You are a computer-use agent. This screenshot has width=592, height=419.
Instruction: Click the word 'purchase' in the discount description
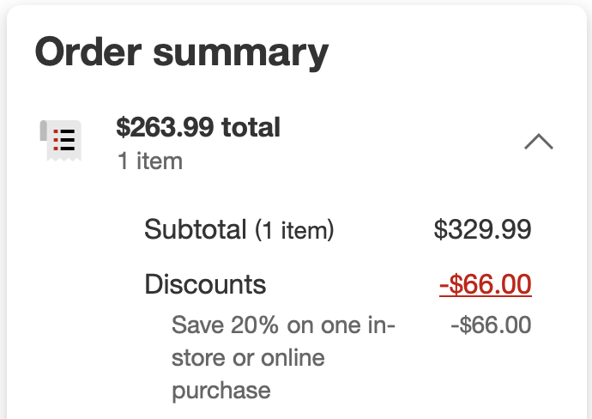pos(220,392)
